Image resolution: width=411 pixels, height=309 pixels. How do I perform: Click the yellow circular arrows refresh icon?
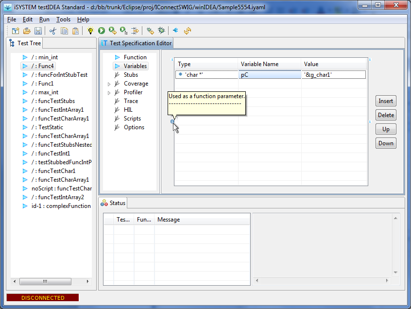(188, 31)
